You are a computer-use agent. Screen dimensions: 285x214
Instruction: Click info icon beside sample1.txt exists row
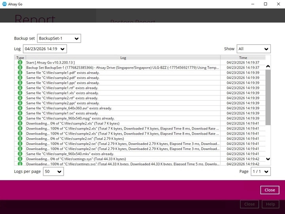[x=20, y=113]
